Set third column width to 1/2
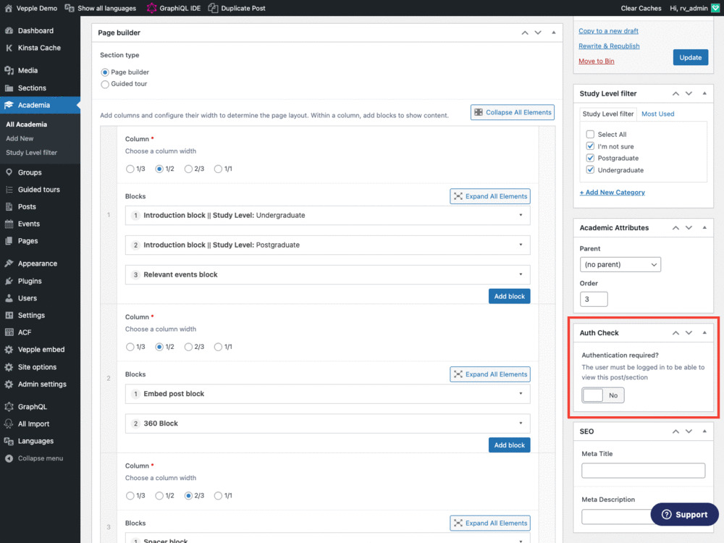This screenshot has height=543, width=724. point(159,495)
